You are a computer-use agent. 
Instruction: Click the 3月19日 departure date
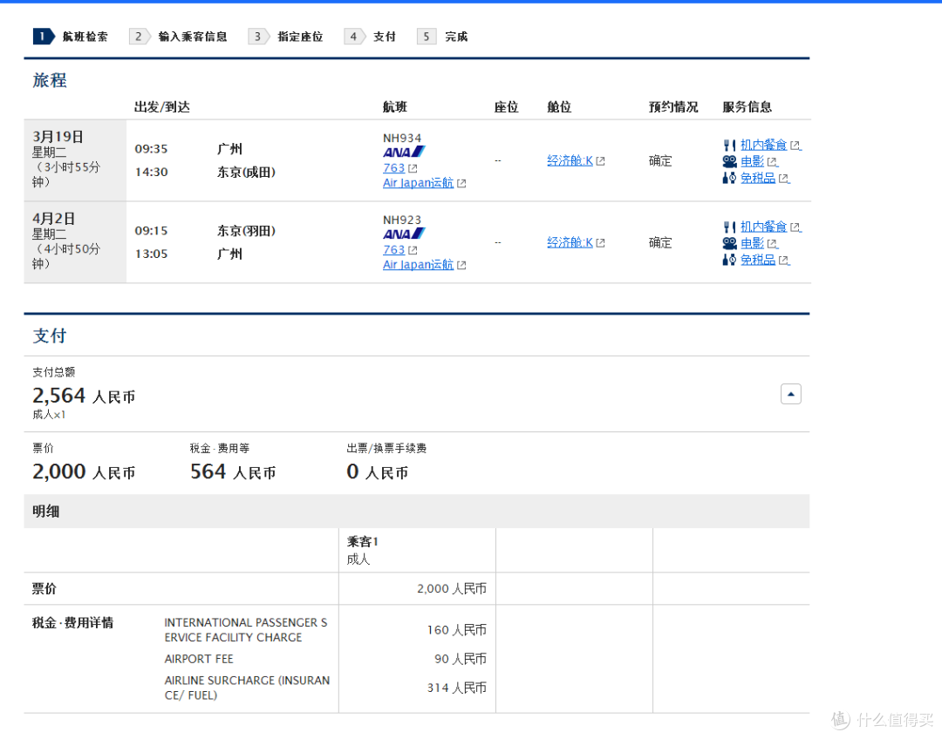tap(58, 137)
